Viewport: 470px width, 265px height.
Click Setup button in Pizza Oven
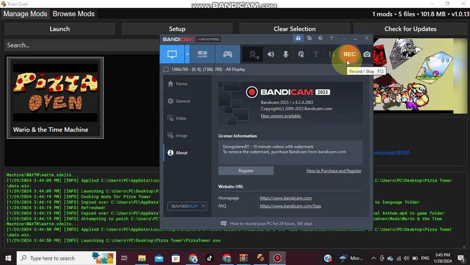177,29
